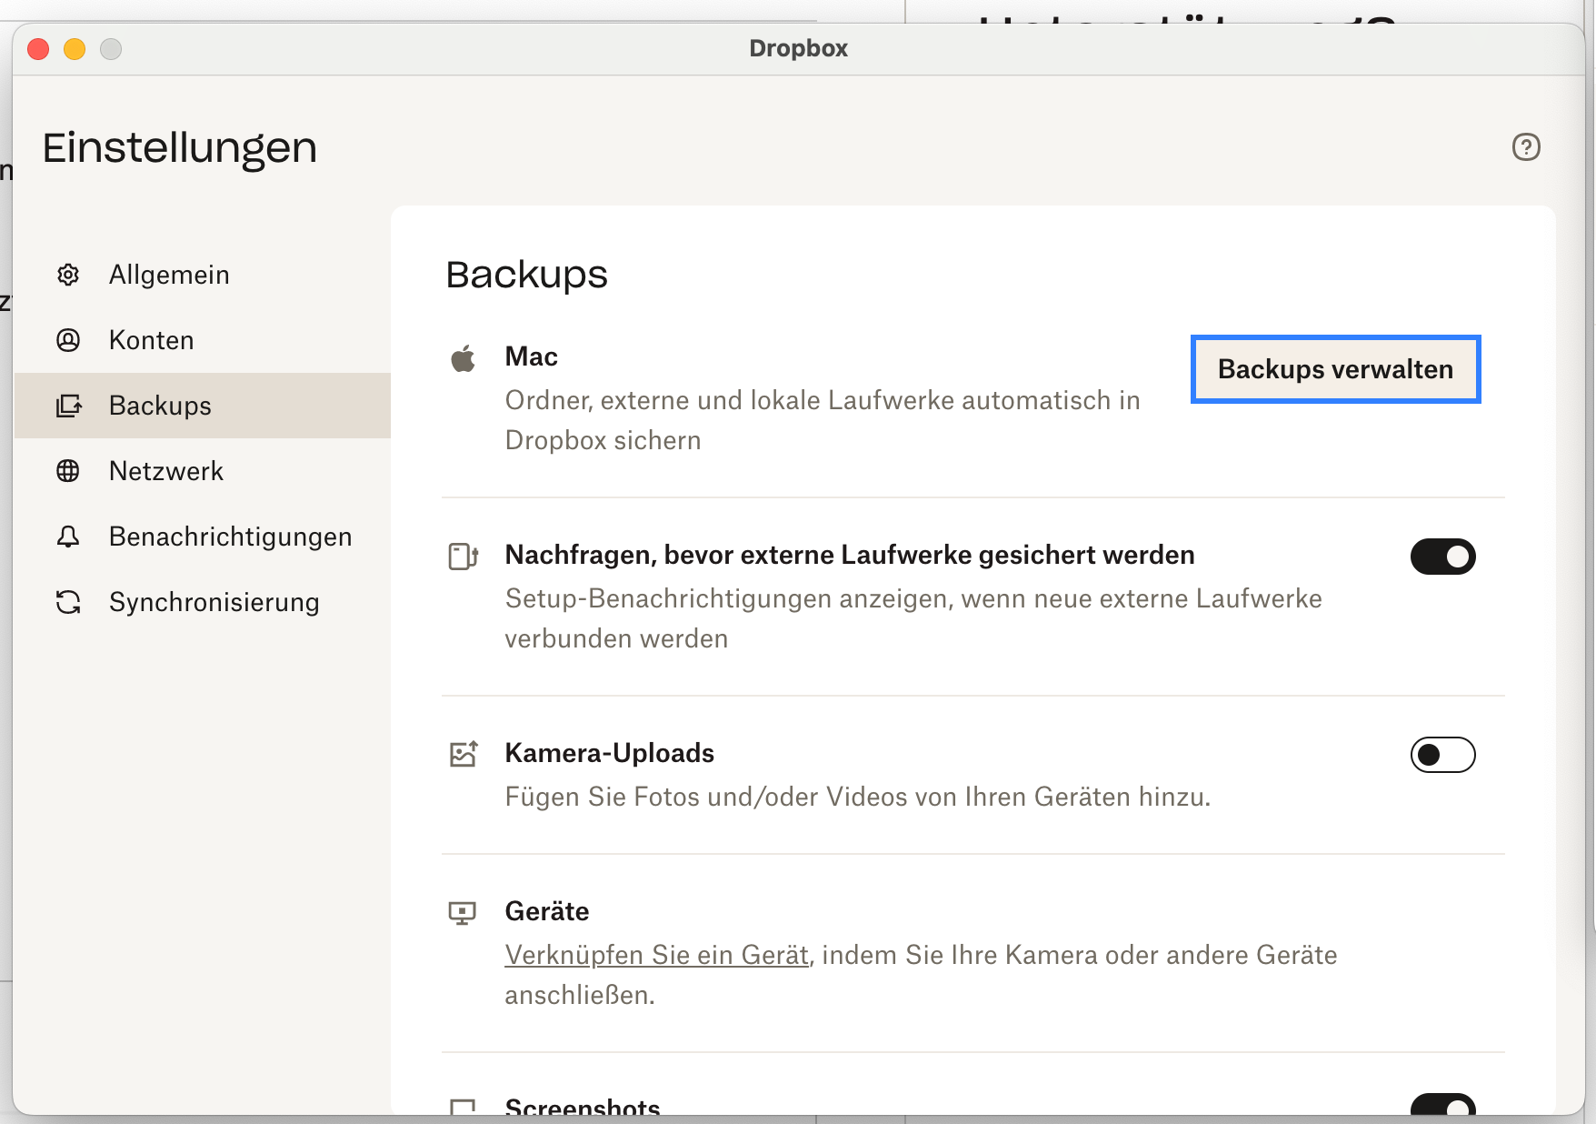Click the Kamera-Uploads heading
This screenshot has width=1596, height=1124.
[610, 753]
